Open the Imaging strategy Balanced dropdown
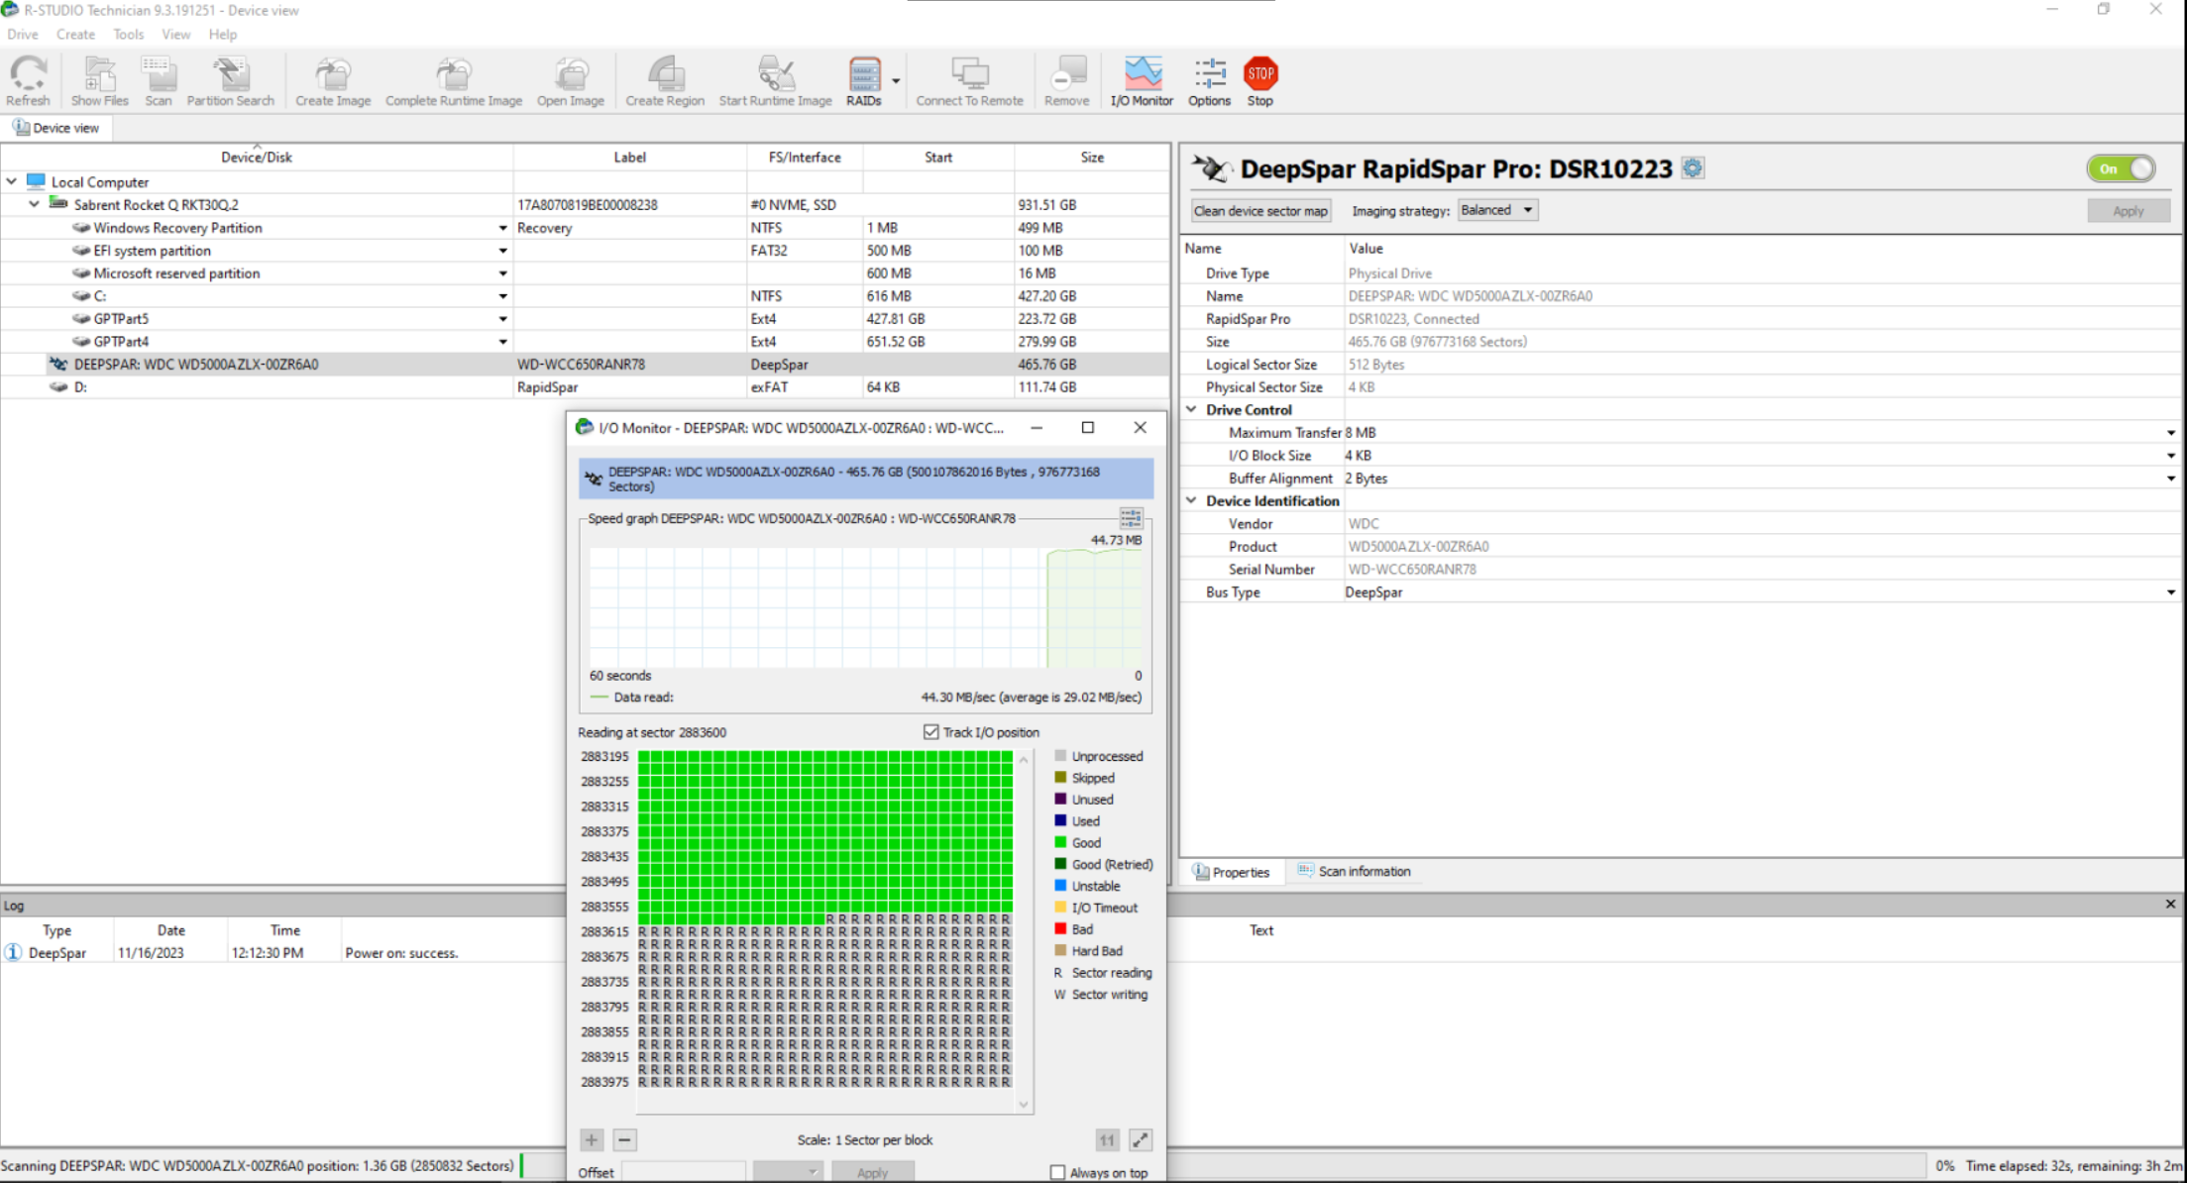Screen dimensions: 2187x1183 (x=1497, y=210)
